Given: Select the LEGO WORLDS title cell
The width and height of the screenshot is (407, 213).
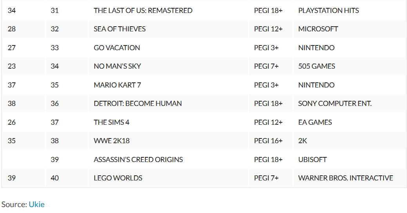Looking at the screenshot, I should [x=118, y=178].
